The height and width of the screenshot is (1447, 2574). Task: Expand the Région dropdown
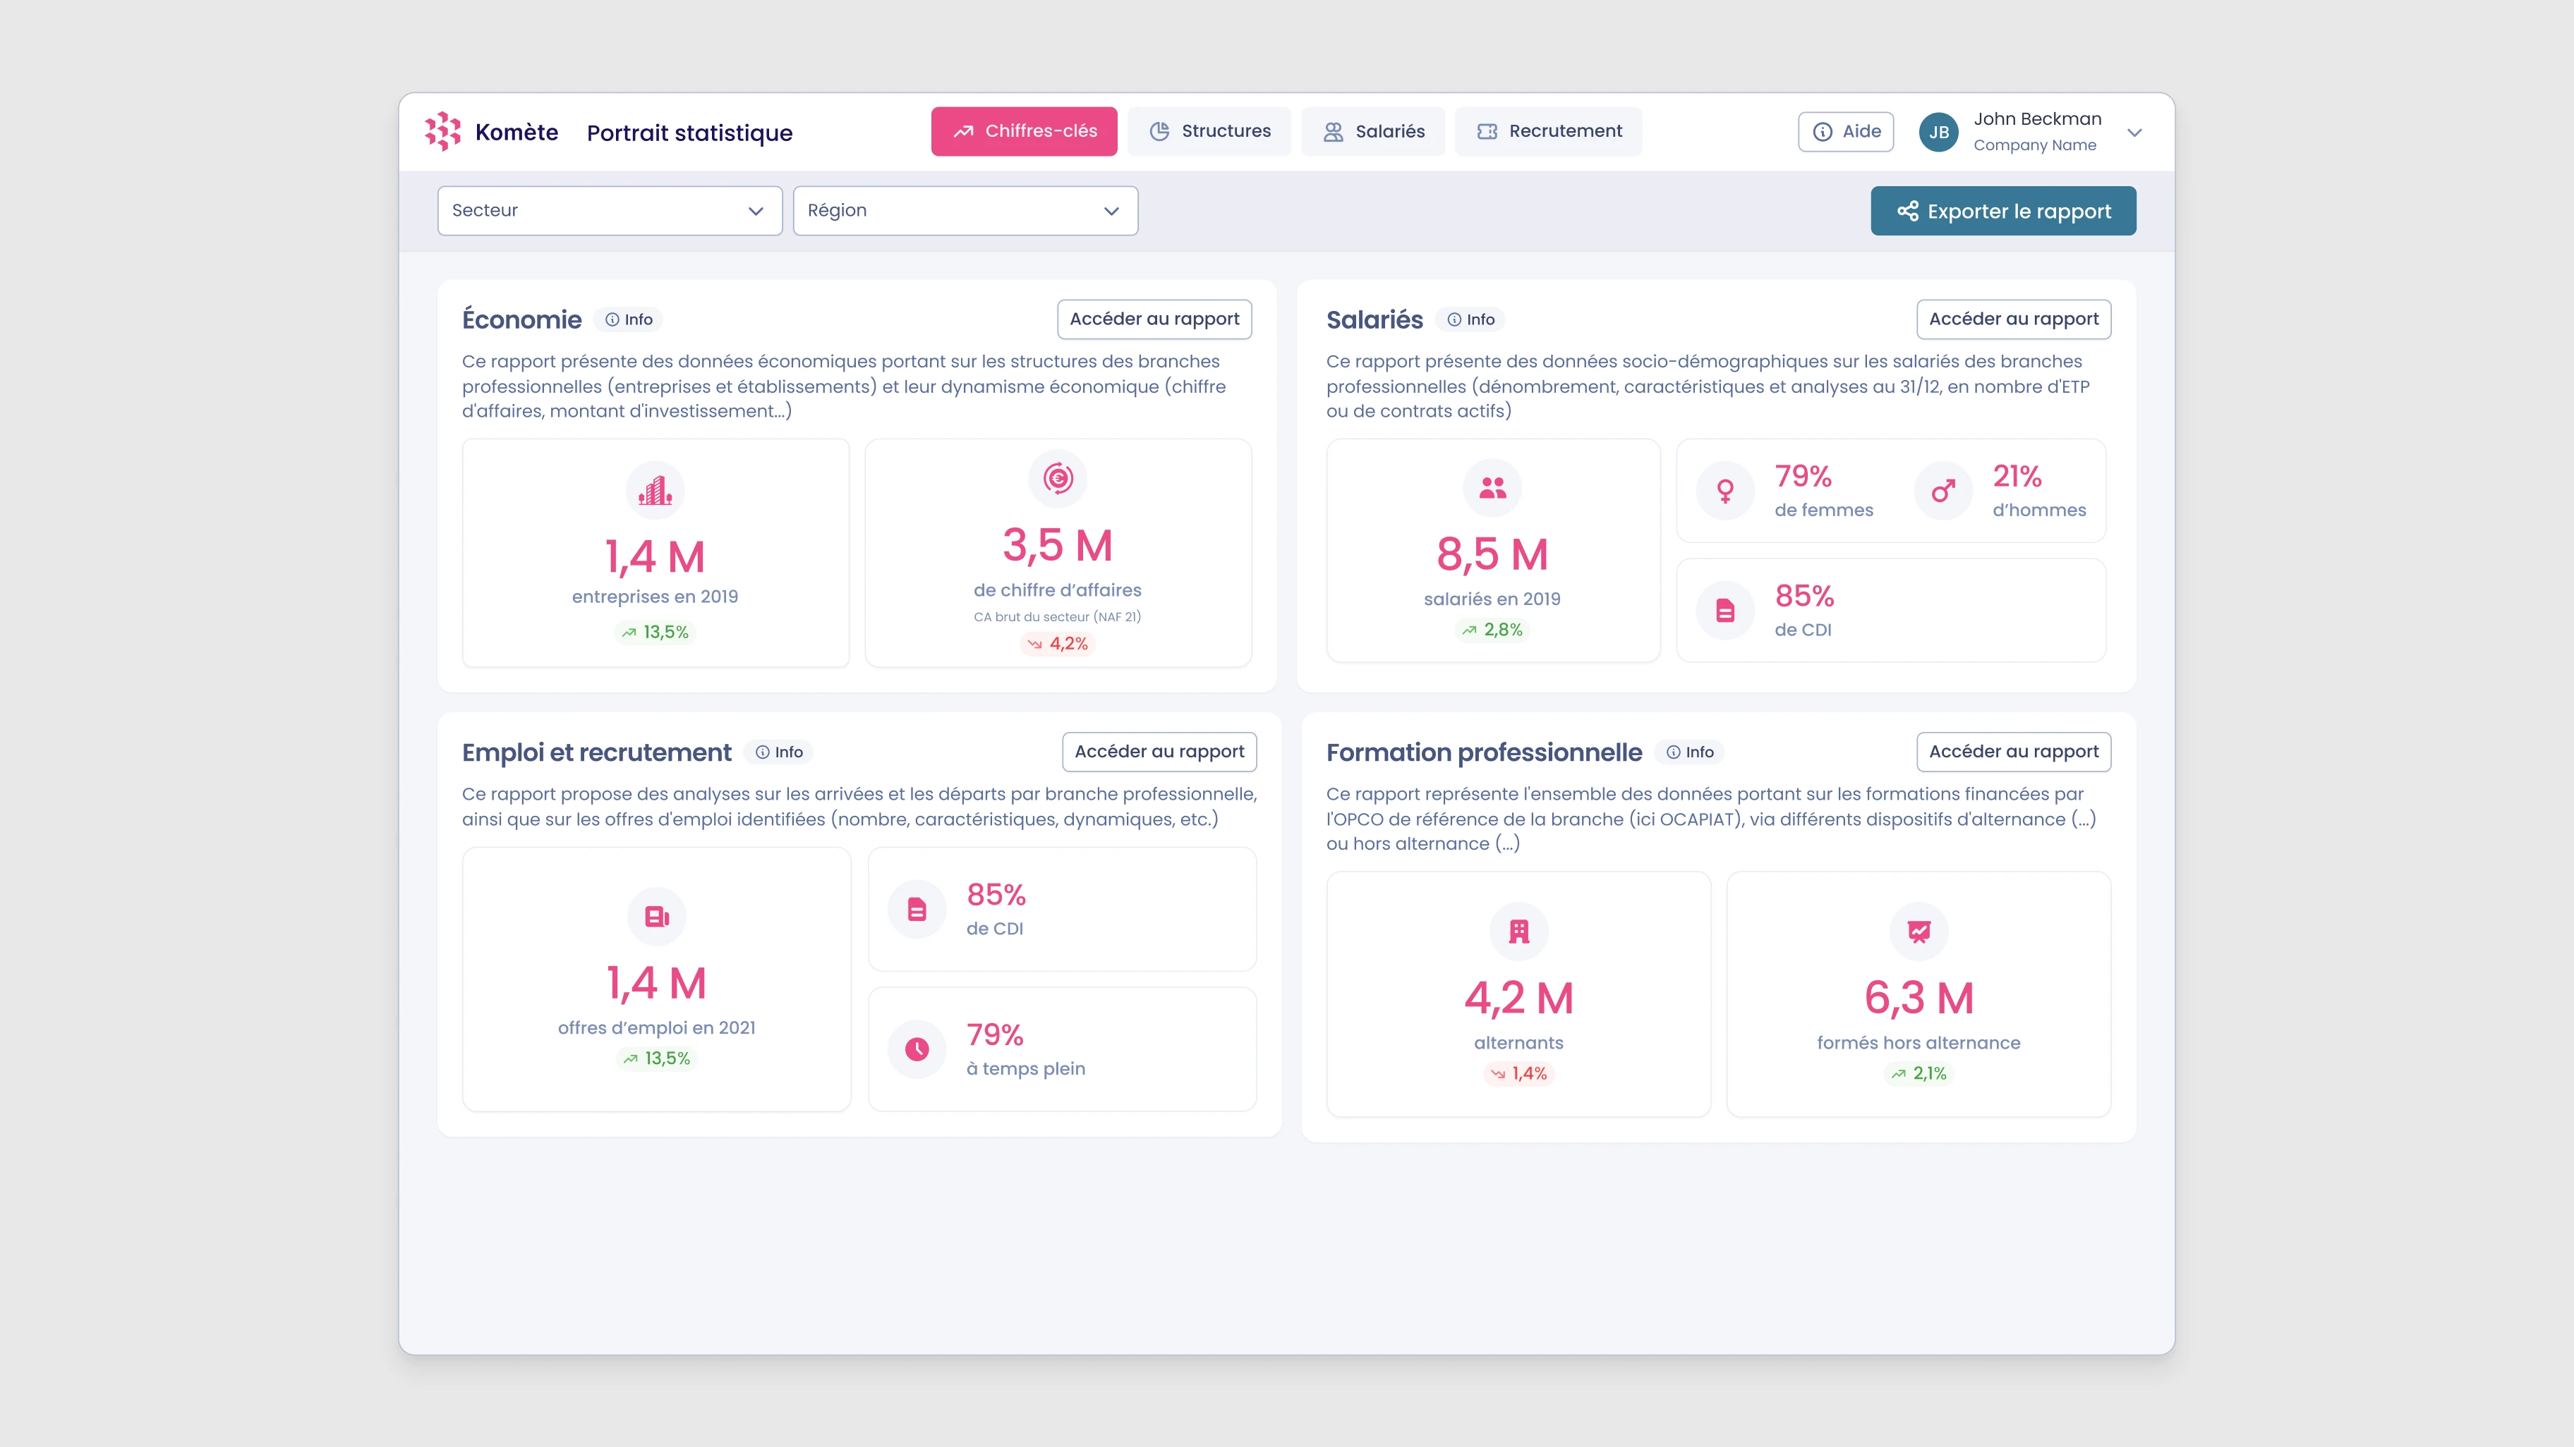[965, 211]
